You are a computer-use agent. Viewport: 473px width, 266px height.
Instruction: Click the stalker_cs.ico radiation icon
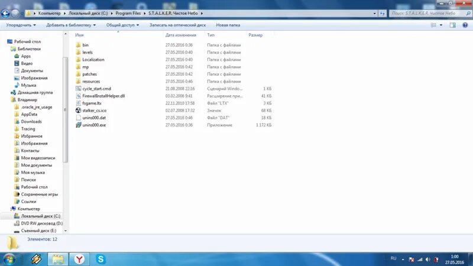pos(78,111)
